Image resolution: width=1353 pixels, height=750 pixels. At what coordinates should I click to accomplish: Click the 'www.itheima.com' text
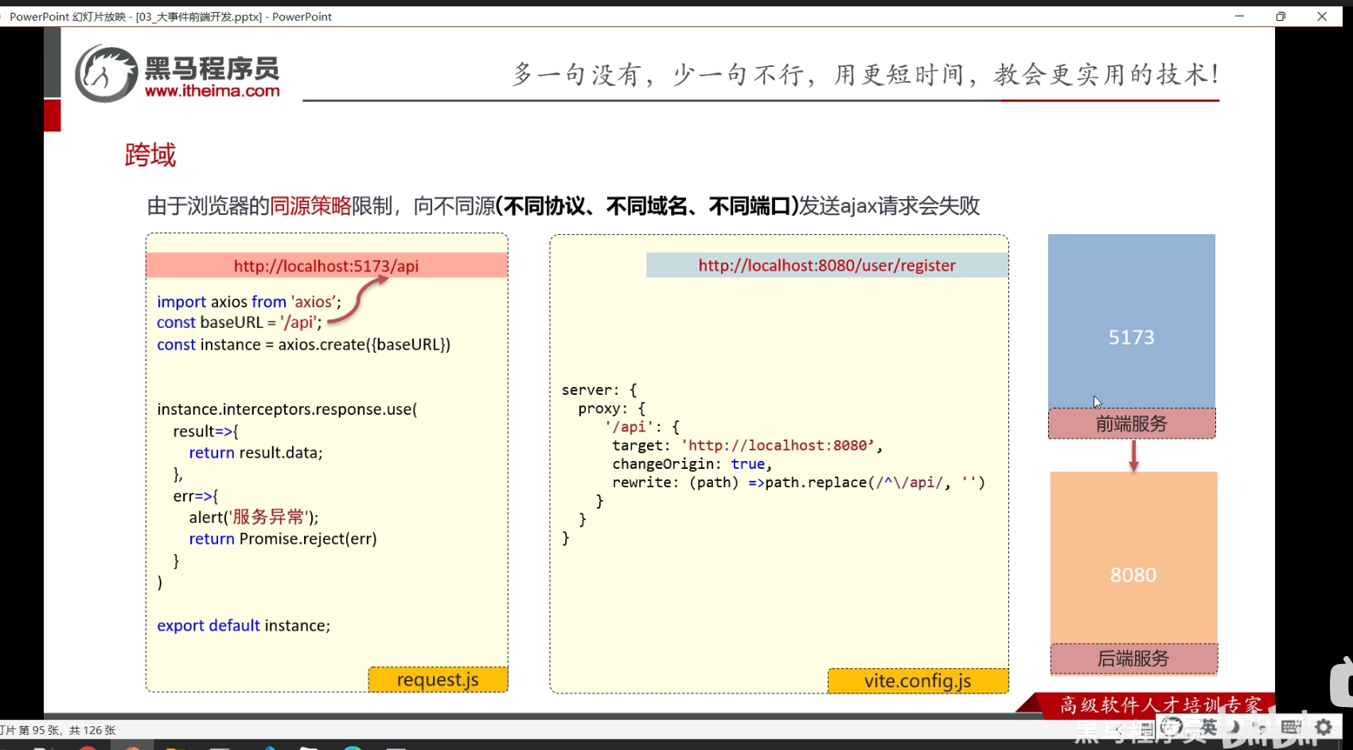pos(213,91)
